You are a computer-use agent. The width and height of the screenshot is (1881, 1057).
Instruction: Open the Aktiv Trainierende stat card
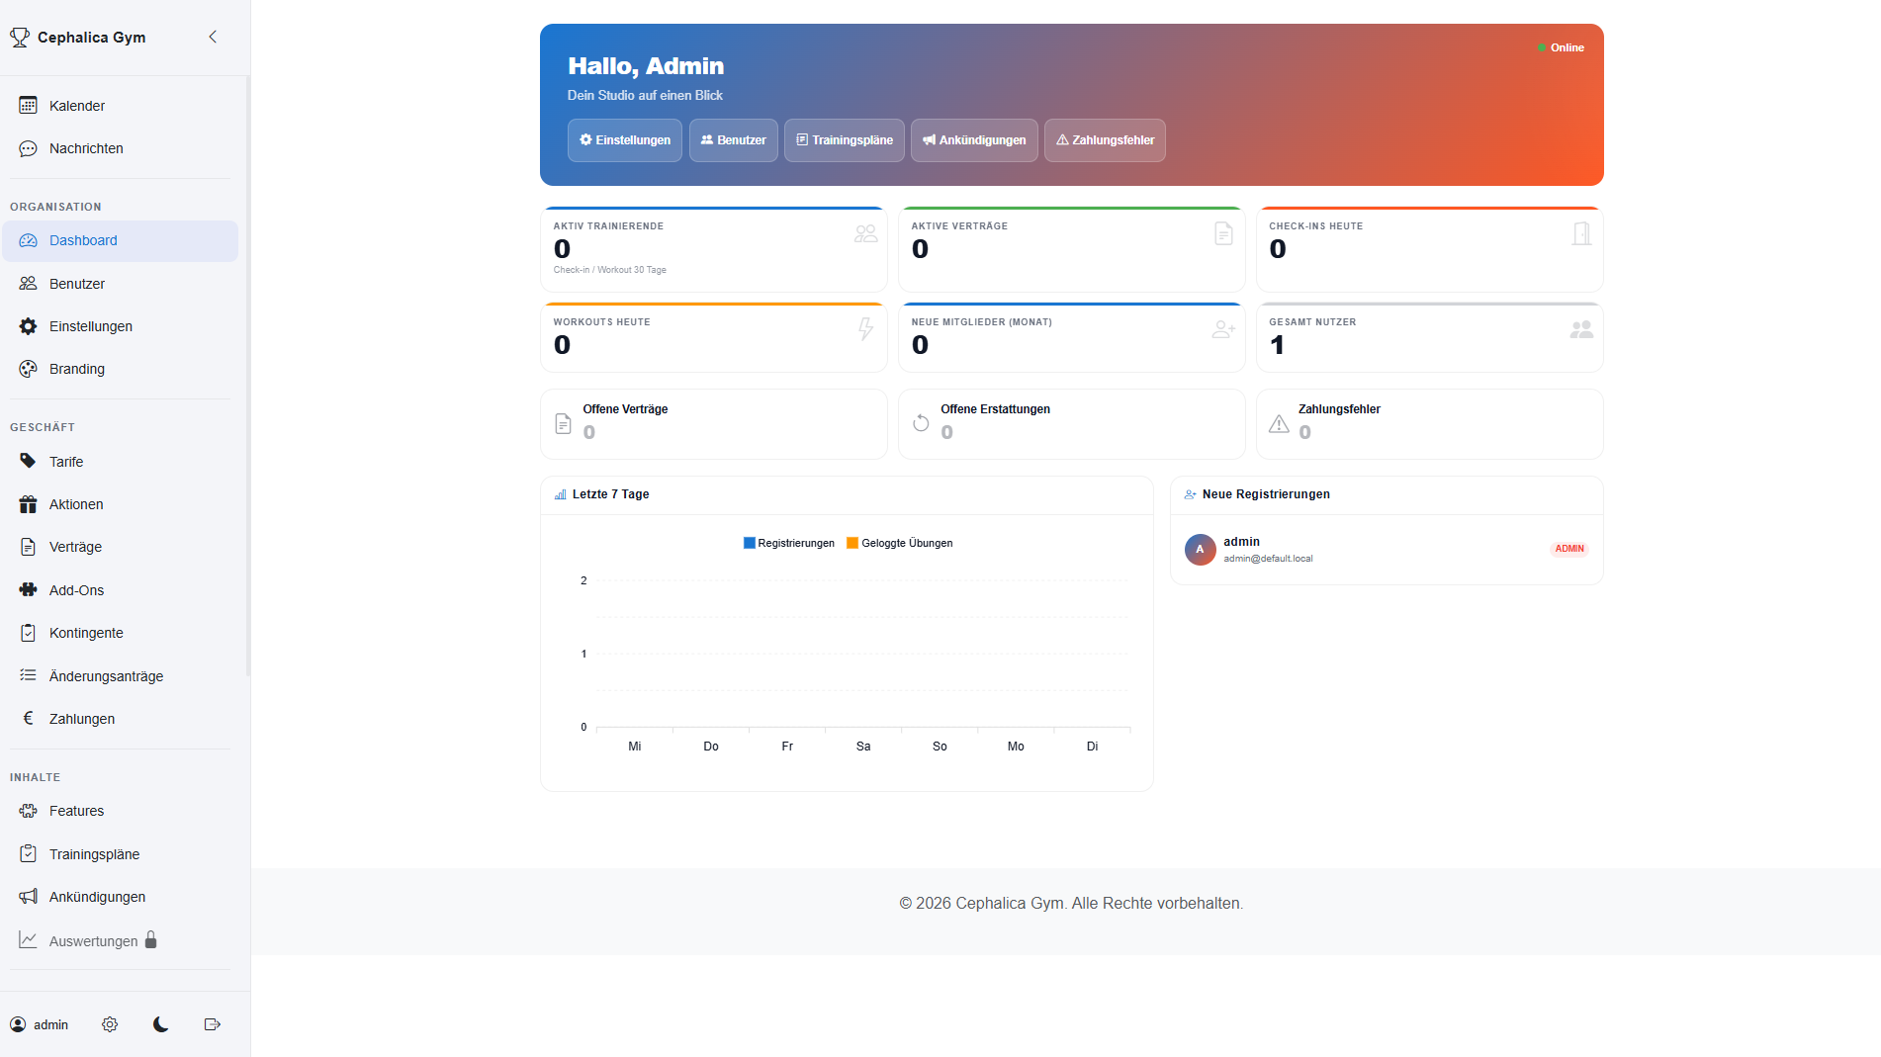click(x=713, y=249)
